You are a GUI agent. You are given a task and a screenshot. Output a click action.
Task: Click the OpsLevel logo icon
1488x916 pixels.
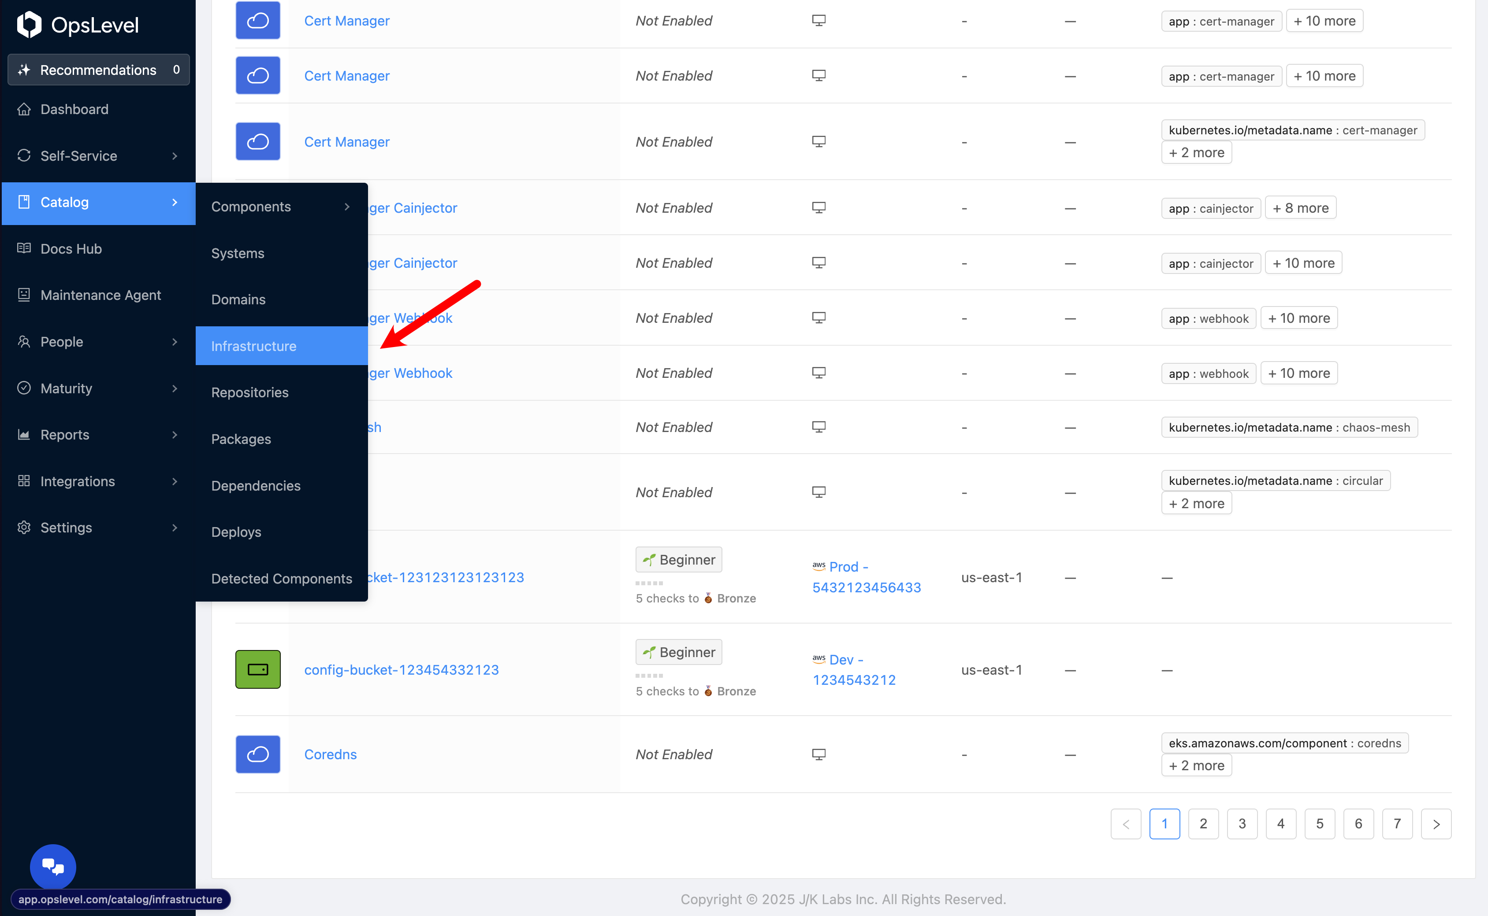pyautogui.click(x=29, y=24)
